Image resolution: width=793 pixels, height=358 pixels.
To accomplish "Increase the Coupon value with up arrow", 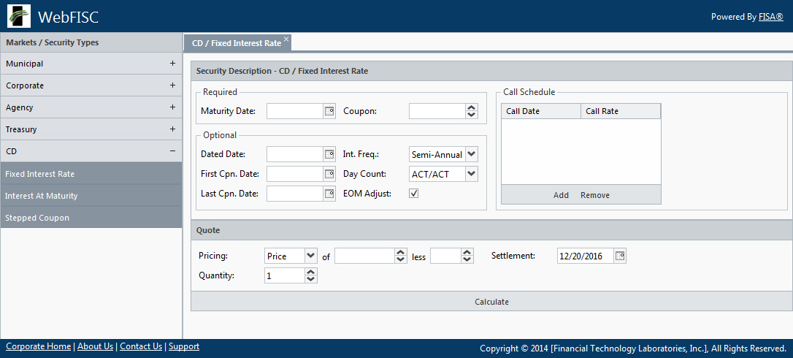I will point(471,107).
